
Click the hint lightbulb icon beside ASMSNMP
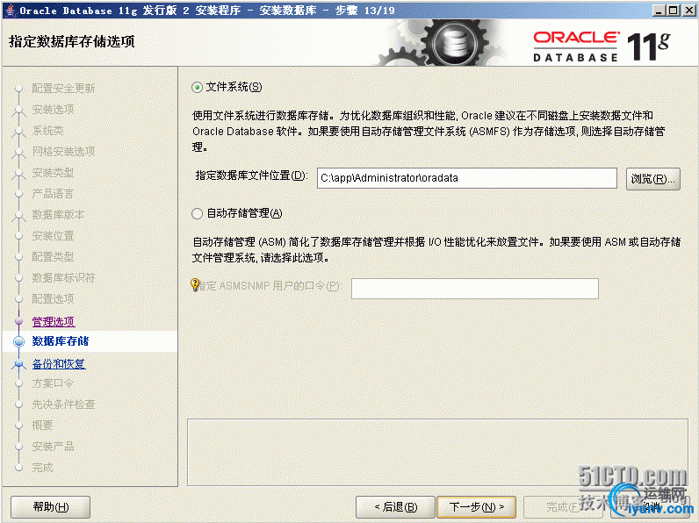tap(195, 284)
